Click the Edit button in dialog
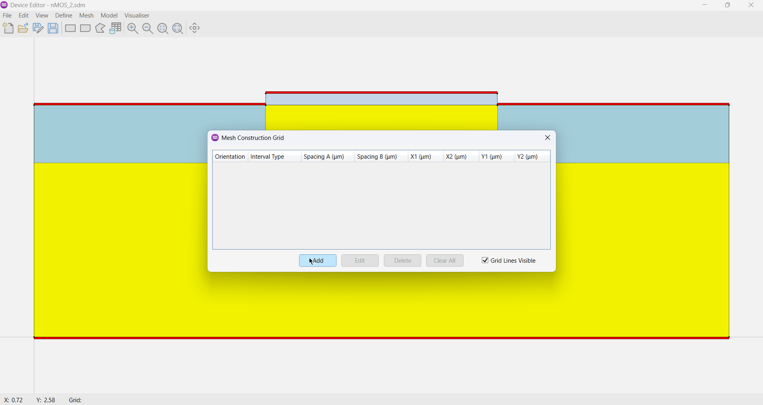The height and width of the screenshot is (405, 763). coord(360,261)
